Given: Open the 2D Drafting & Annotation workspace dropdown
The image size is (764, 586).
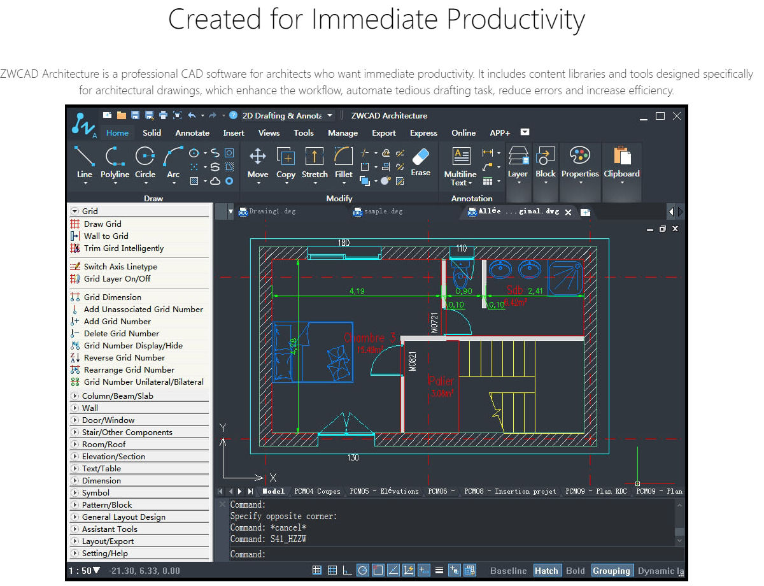Looking at the screenshot, I should click(x=330, y=115).
